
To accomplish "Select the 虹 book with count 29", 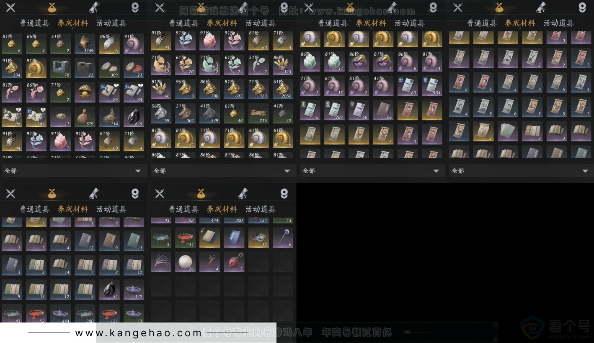I will click(109, 92).
